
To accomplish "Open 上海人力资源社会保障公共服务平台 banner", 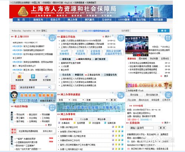I will 91,107.
